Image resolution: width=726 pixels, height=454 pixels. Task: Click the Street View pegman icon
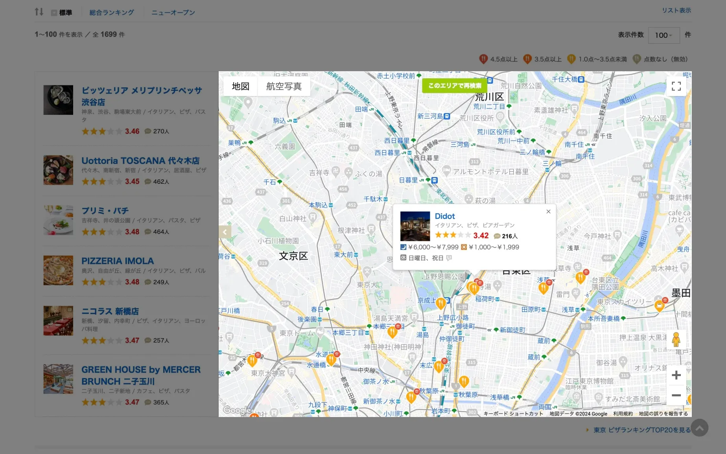tap(676, 339)
